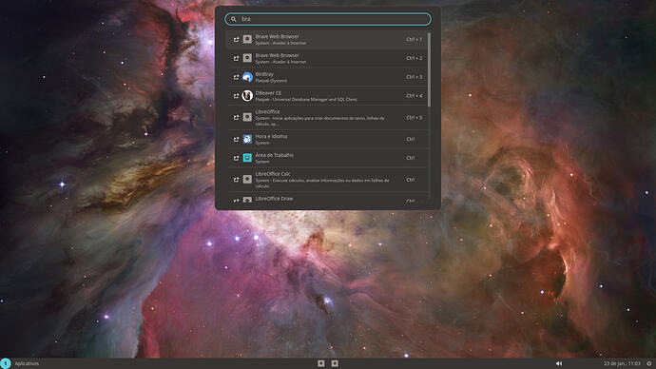Click the 'Ctrl + 1' shortcut label

point(414,39)
